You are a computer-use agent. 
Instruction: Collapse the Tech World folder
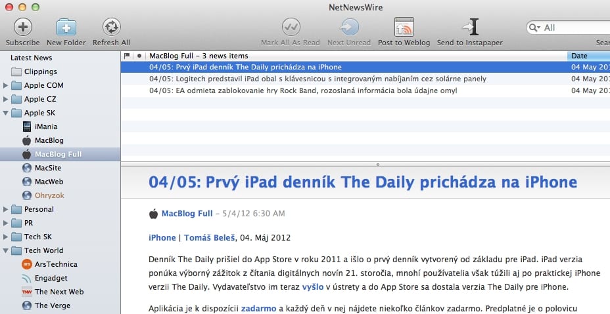[5, 250]
